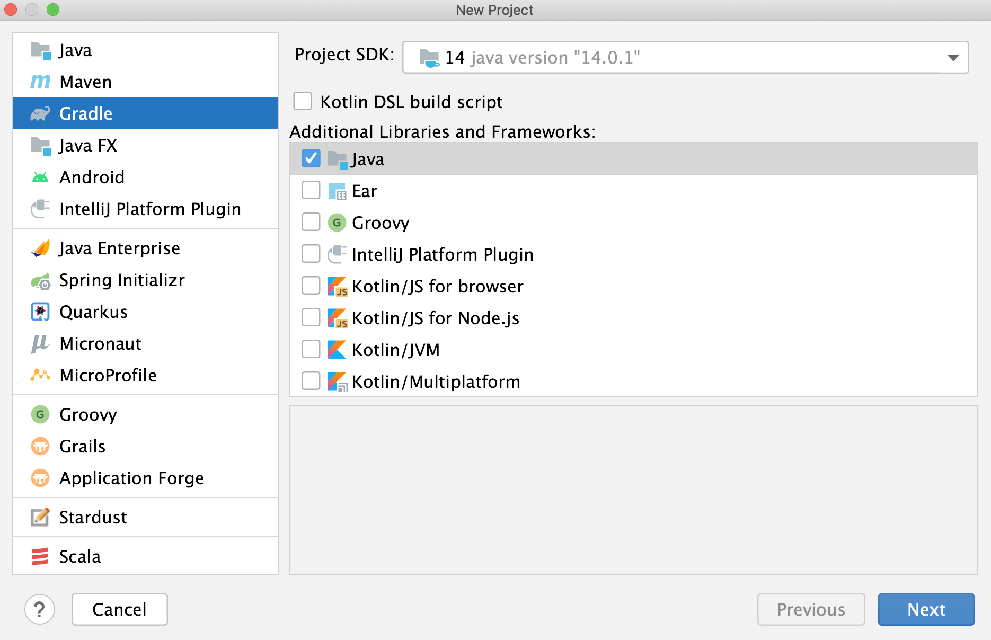The width and height of the screenshot is (991, 640).
Task: Click the Gradle elephant icon
Action: [x=40, y=113]
